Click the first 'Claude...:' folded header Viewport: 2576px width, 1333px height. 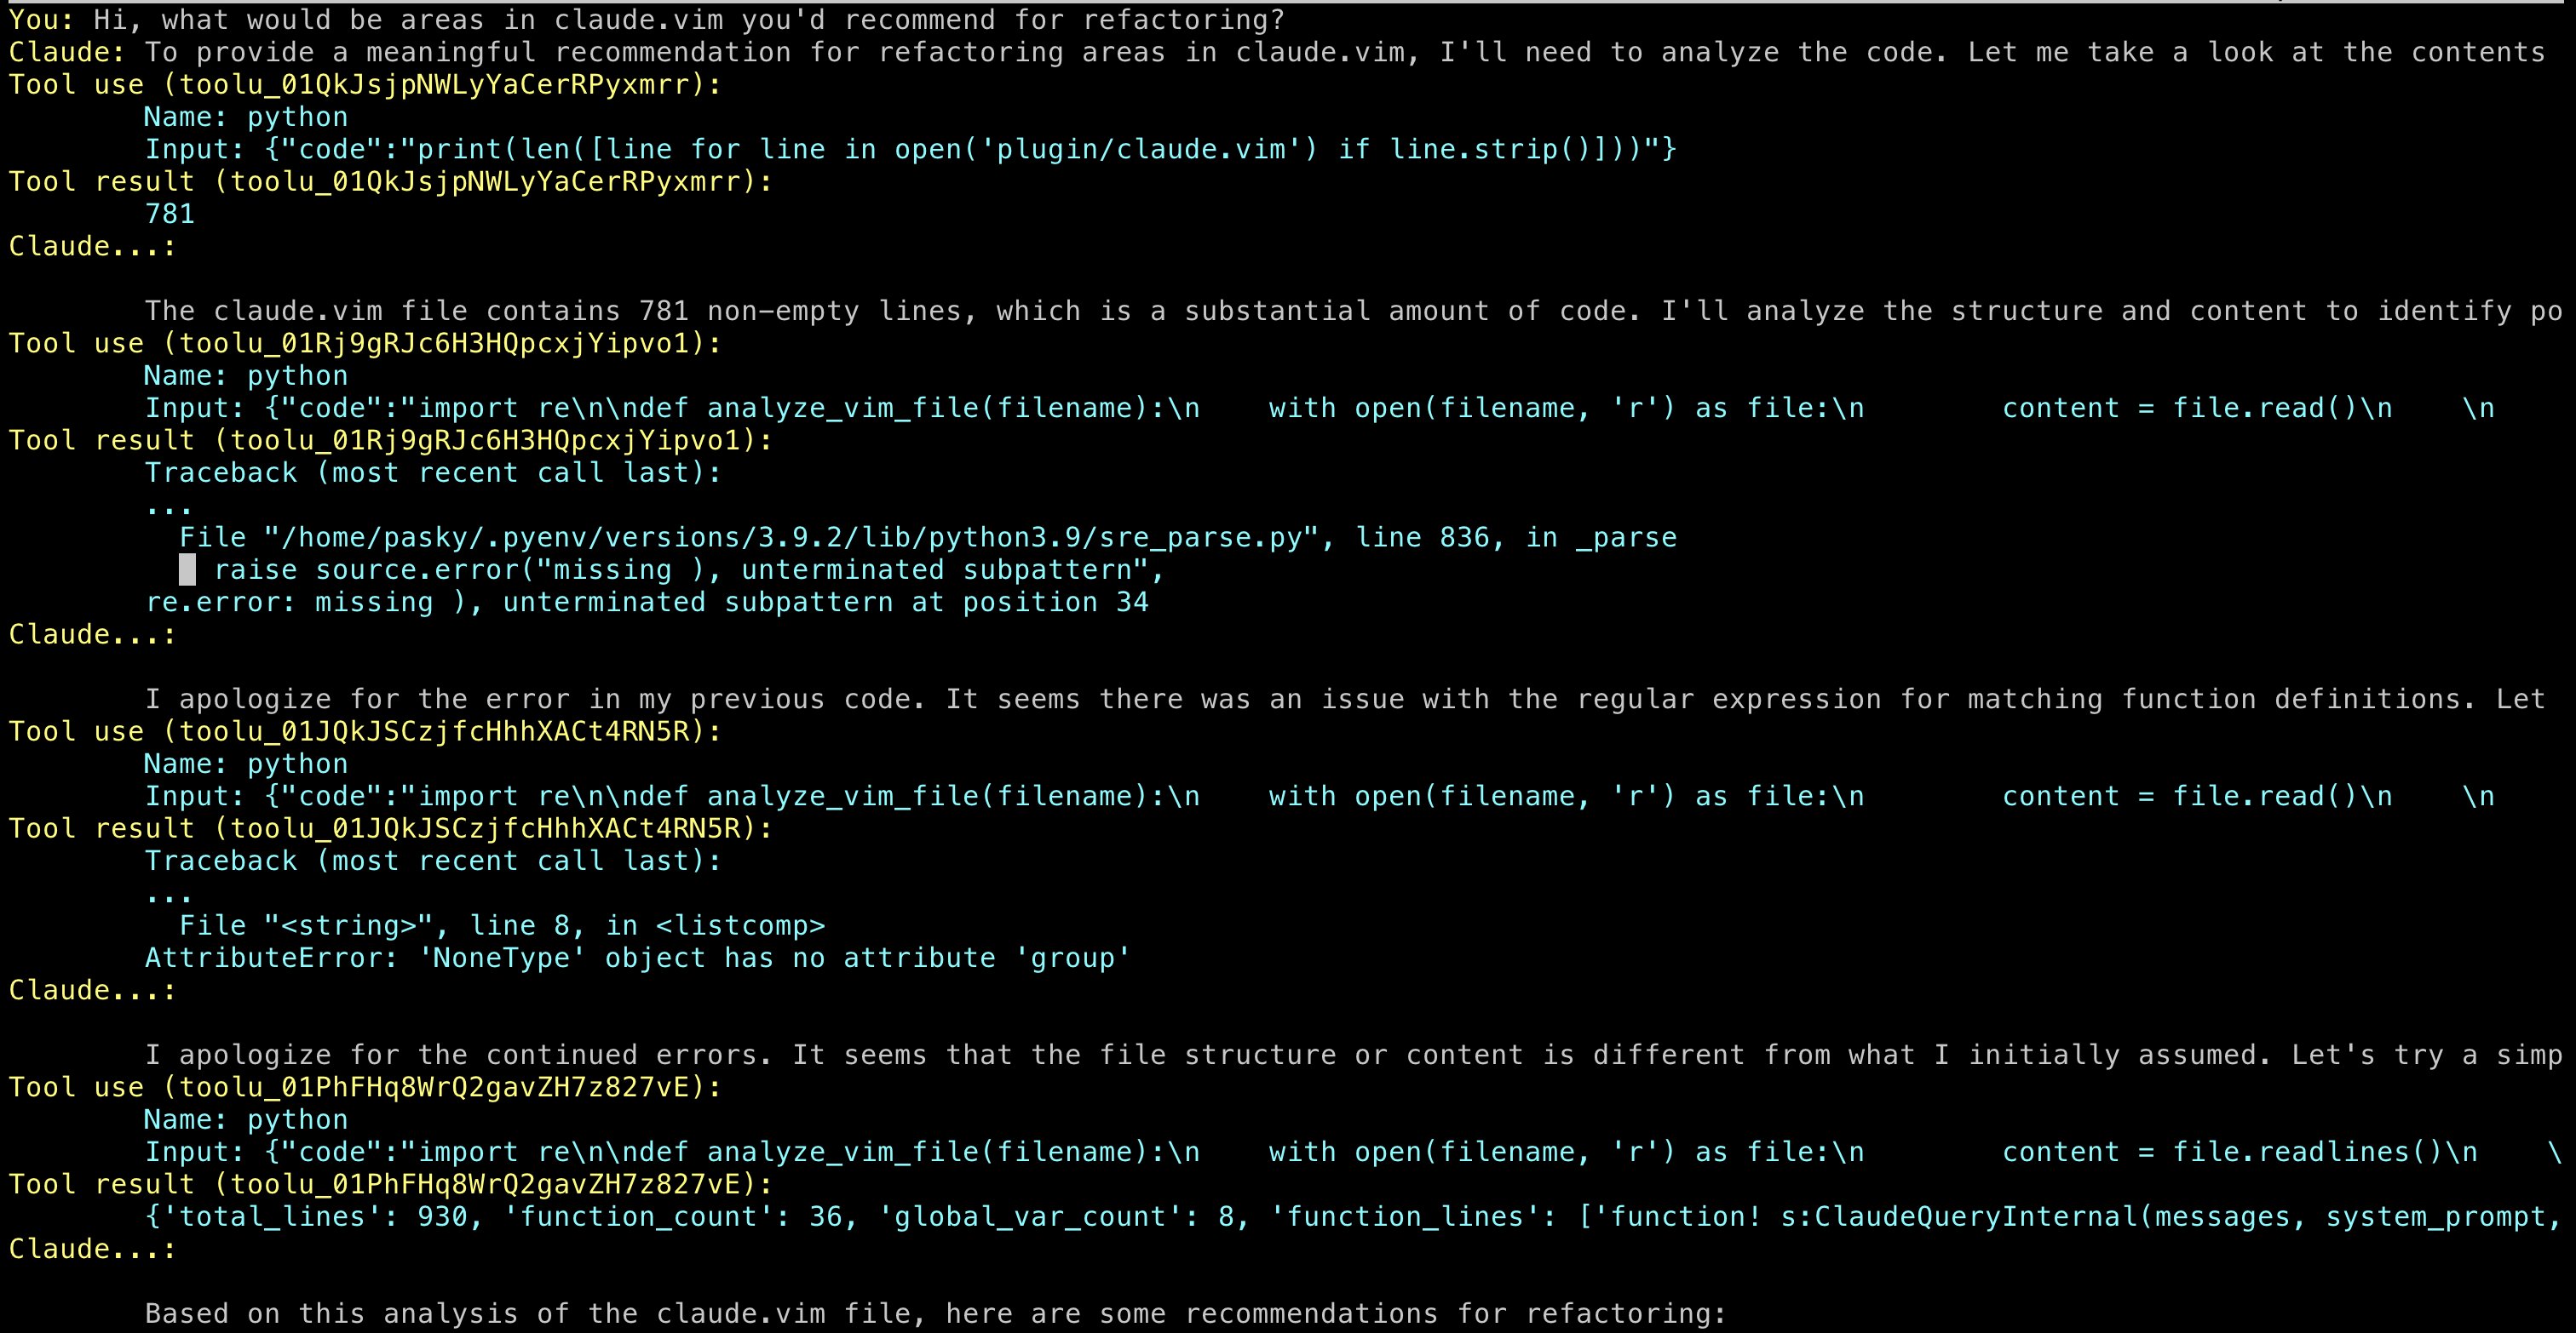[92, 246]
